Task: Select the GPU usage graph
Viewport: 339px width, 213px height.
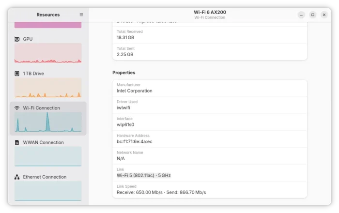Action: tap(48, 53)
